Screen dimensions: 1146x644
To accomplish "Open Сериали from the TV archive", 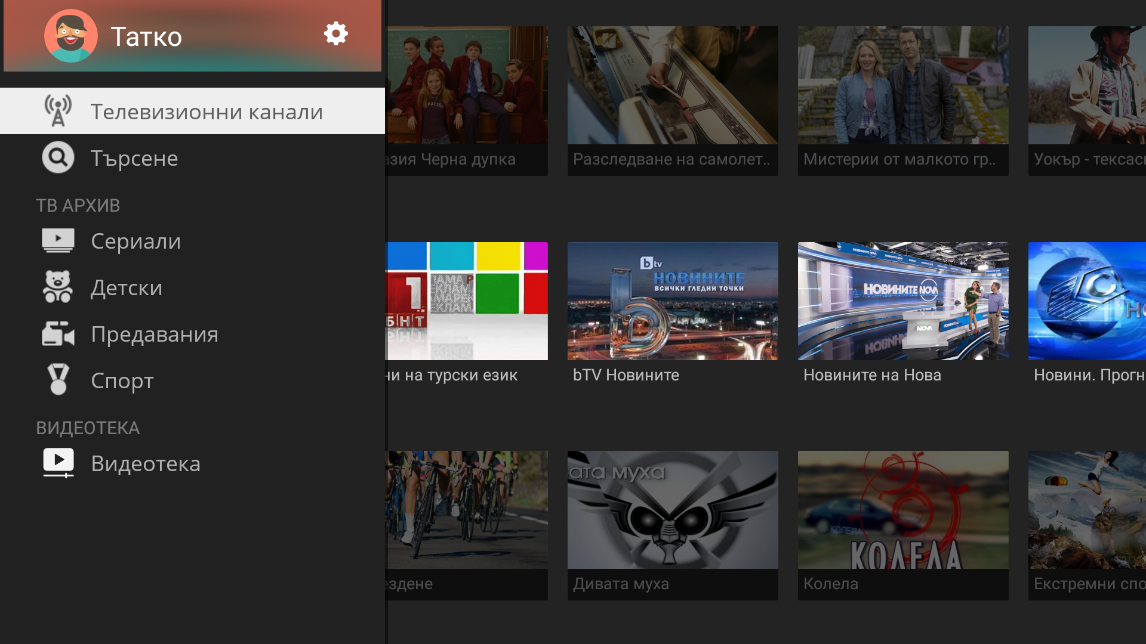I will click(136, 241).
